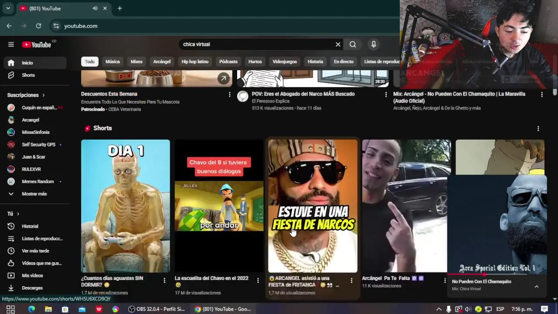Image resolution: width=558 pixels, height=314 pixels.
Task: Open Vídeos que me gustan
Action: coord(35,263)
